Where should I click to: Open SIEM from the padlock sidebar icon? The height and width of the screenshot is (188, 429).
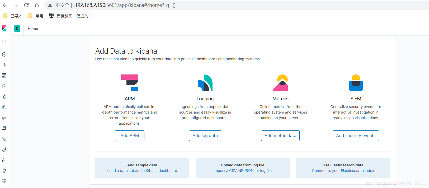click(4, 160)
